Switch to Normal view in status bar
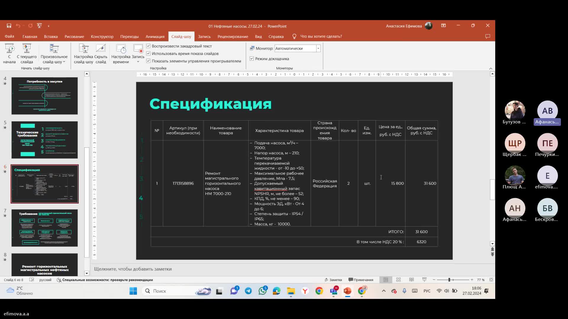 click(386, 280)
